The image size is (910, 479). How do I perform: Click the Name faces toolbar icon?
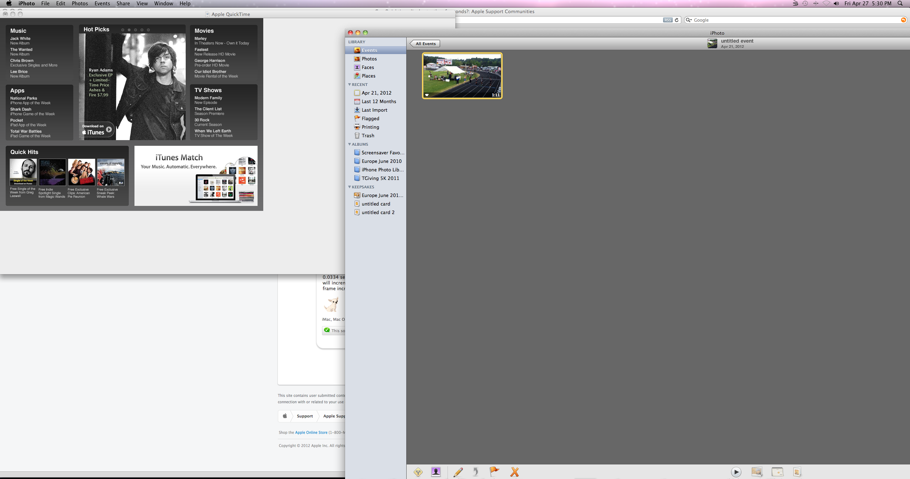click(x=436, y=472)
